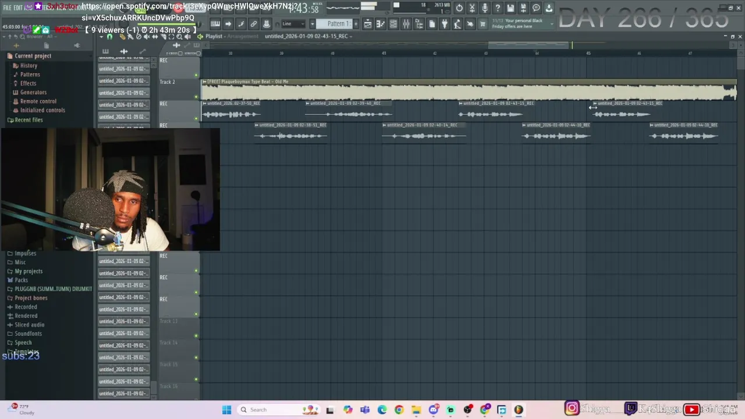The height and width of the screenshot is (419, 745).
Task: Open the Line snap dropdown
Action: (294, 24)
